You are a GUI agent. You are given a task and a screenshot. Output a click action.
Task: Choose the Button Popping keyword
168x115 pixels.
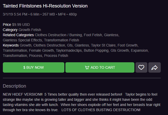coord(96,50)
